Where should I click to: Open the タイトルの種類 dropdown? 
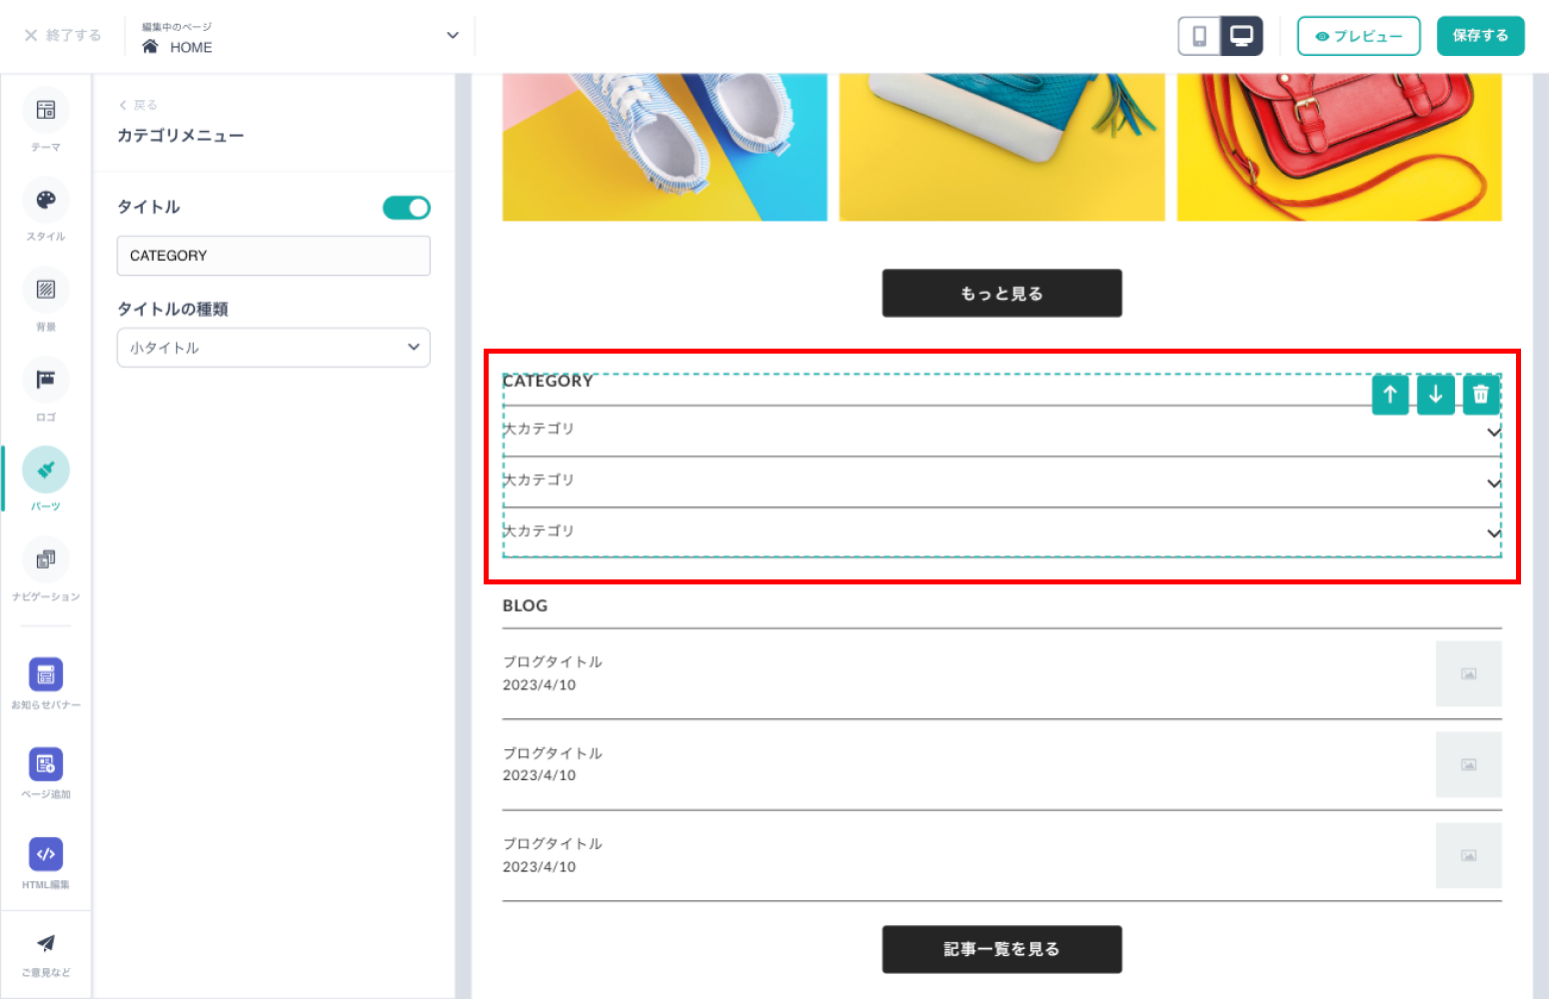(x=274, y=348)
